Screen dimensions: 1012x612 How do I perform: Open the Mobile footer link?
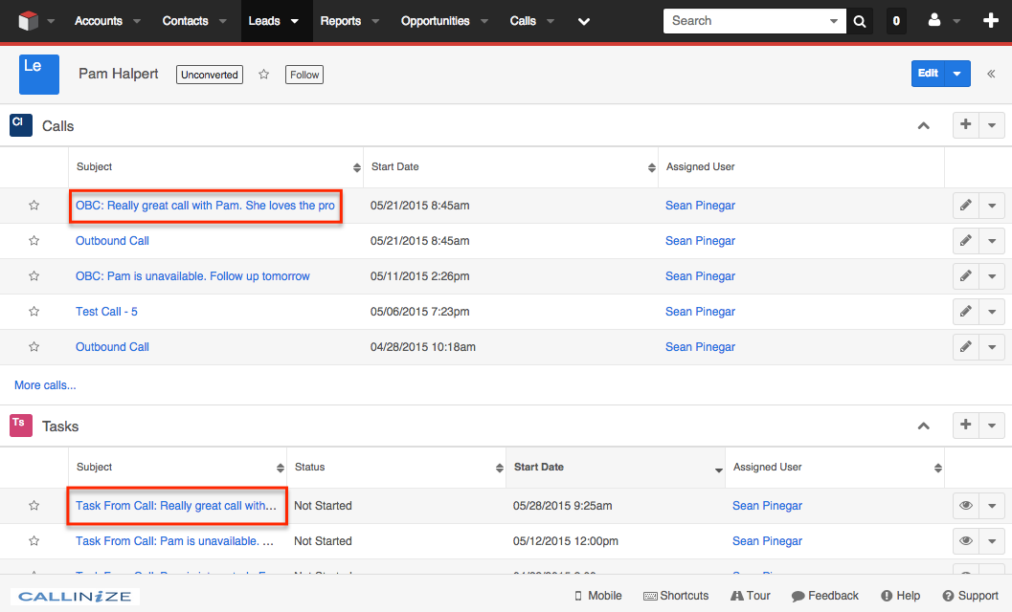tap(597, 596)
